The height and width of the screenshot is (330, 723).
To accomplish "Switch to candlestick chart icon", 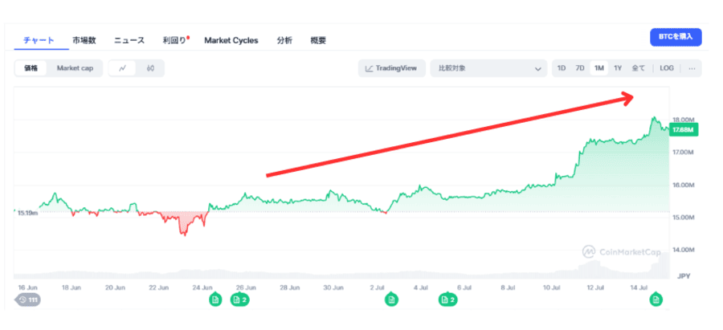I will pyautogui.click(x=150, y=68).
